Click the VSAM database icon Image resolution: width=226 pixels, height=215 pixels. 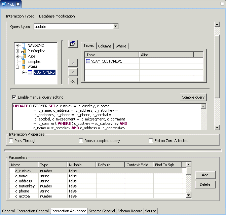23,67
